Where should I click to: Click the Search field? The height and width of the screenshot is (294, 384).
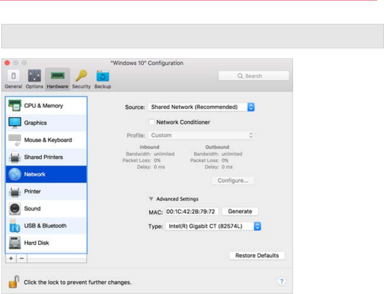click(254, 76)
